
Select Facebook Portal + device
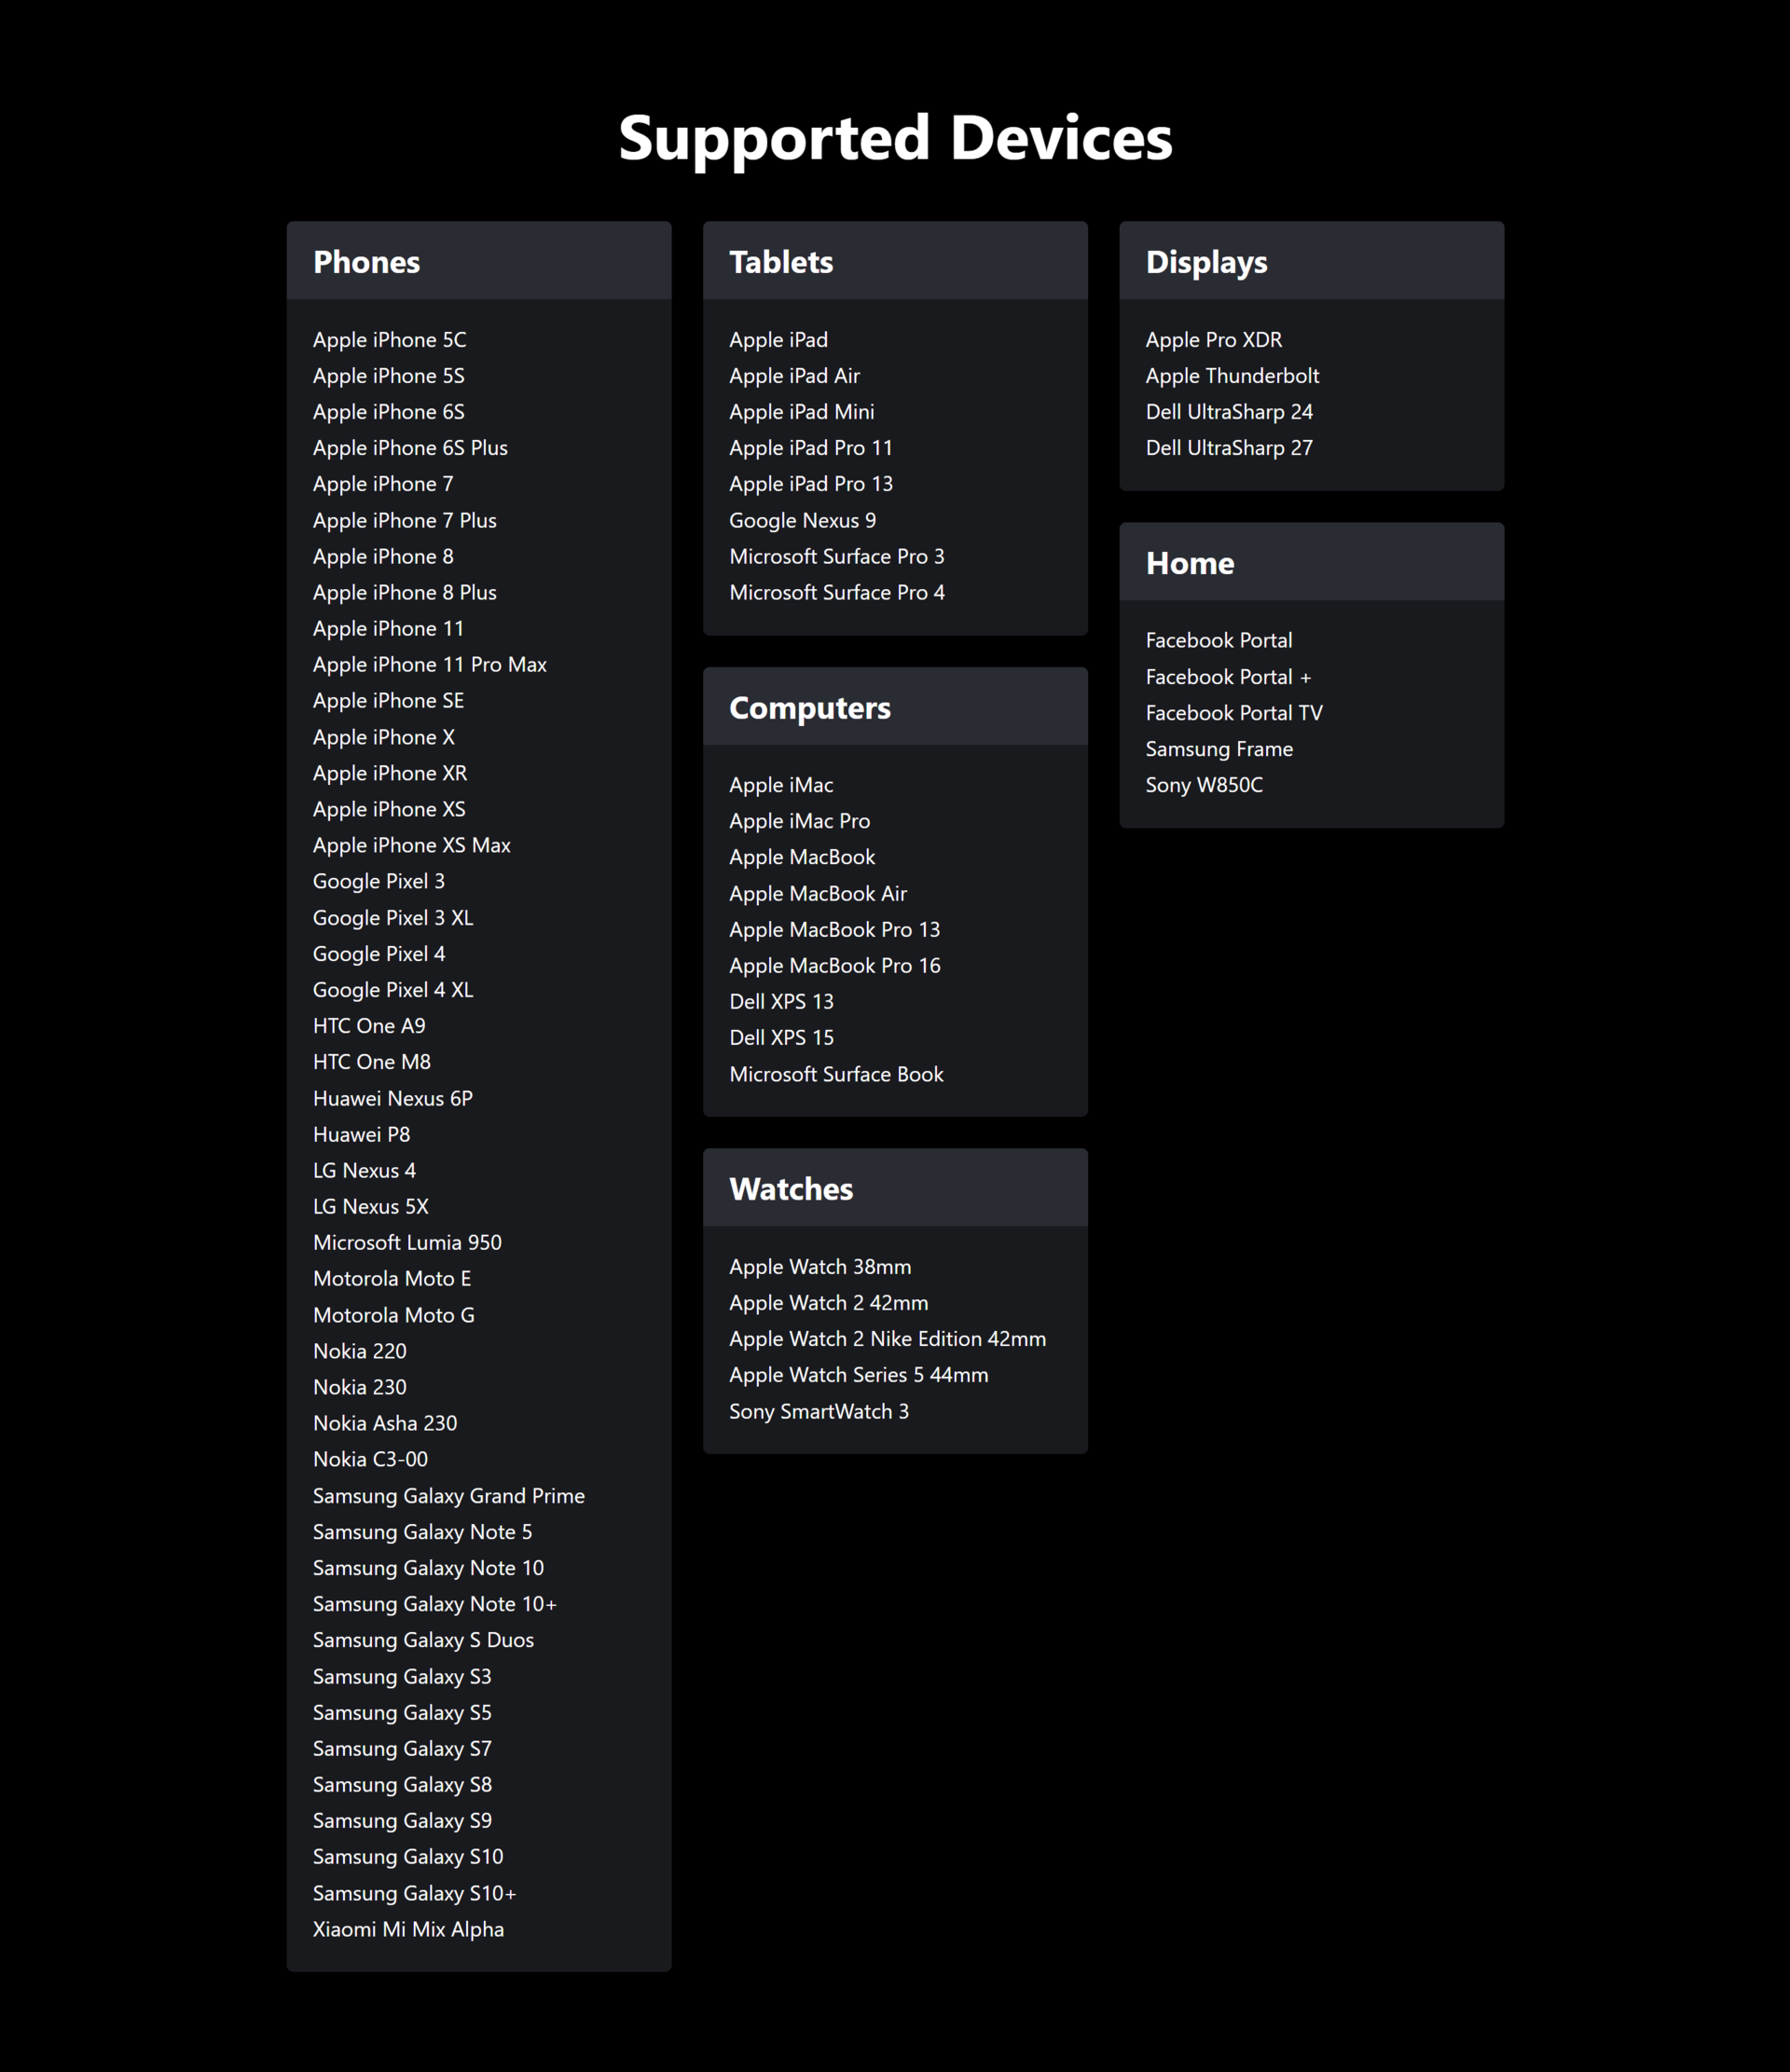[1228, 677]
